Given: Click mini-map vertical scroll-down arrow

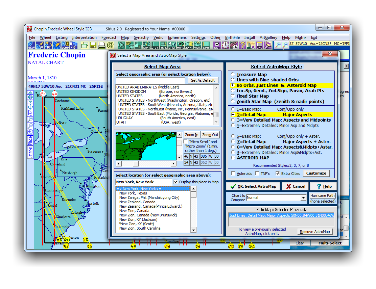Looking at the screenshot, I should [x=179, y=157].
